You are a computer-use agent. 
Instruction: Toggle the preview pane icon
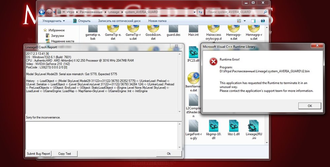[x=253, y=21]
